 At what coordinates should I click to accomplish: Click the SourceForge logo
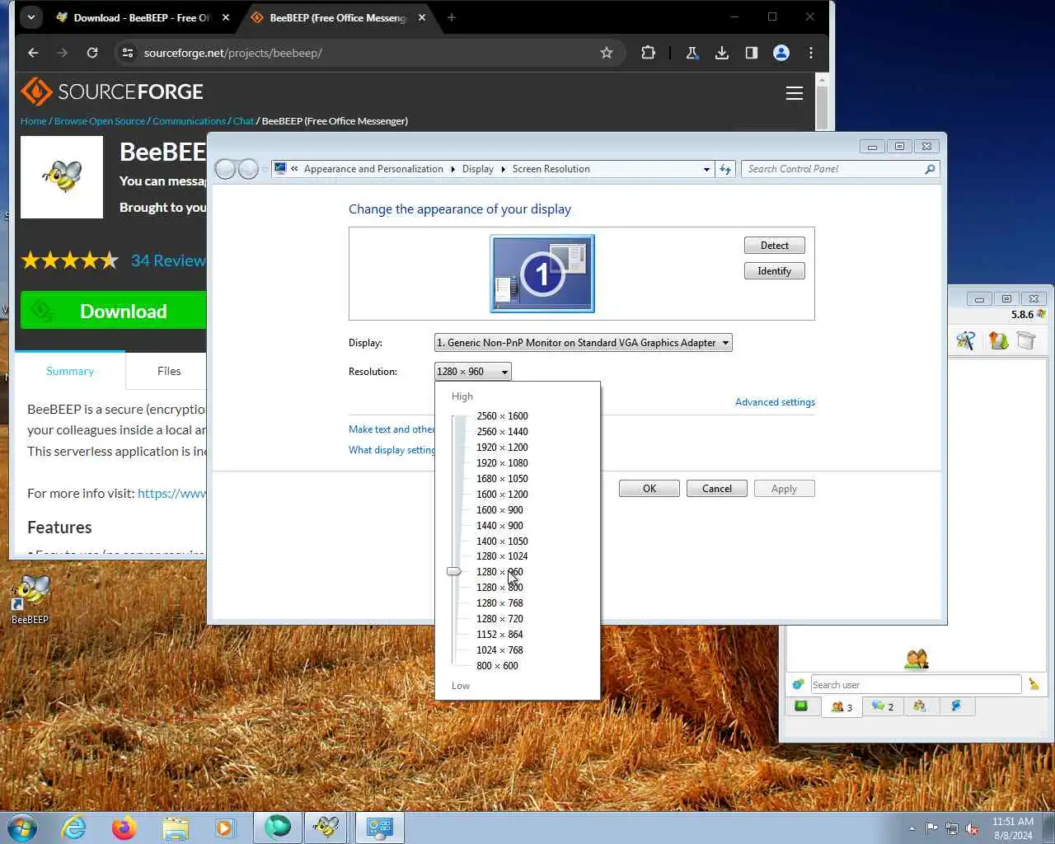112,91
